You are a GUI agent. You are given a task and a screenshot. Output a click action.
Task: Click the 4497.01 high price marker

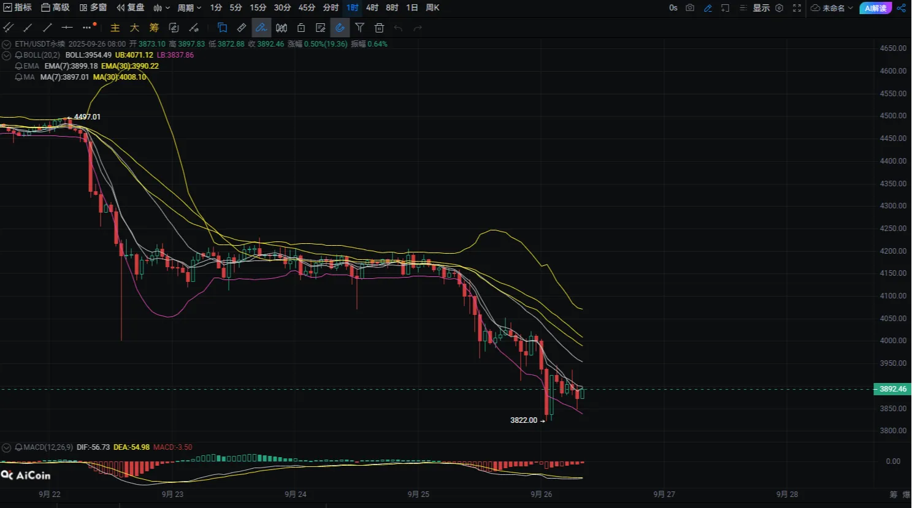pos(87,116)
